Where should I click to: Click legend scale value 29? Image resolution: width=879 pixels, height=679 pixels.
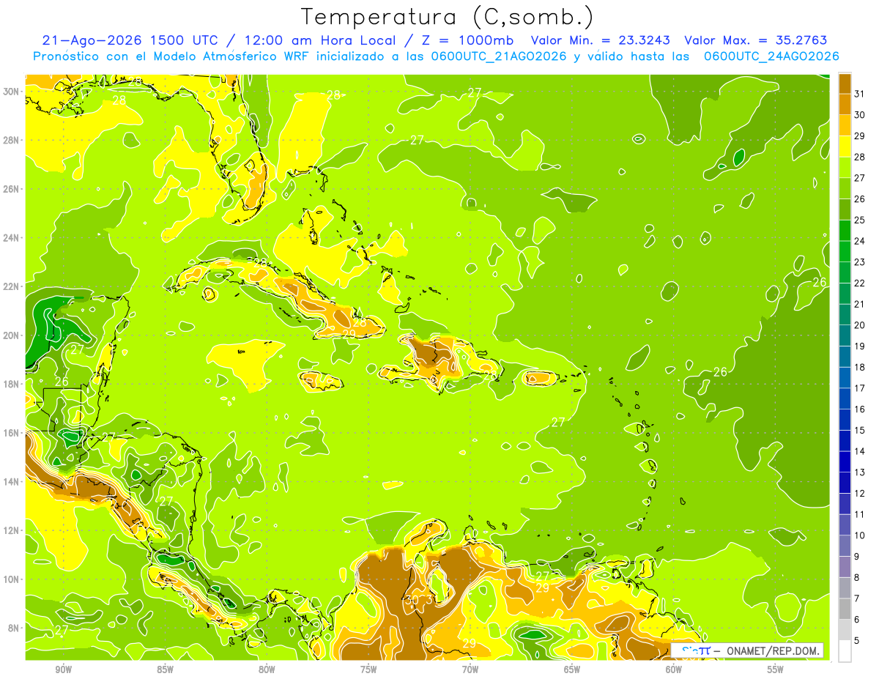pyautogui.click(x=860, y=136)
